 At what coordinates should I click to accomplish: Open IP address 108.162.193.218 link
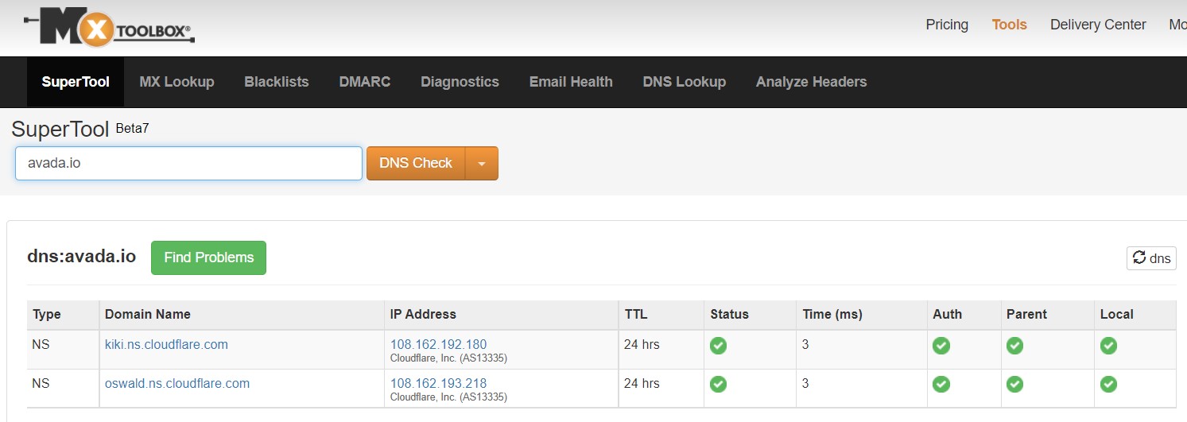[x=438, y=383]
